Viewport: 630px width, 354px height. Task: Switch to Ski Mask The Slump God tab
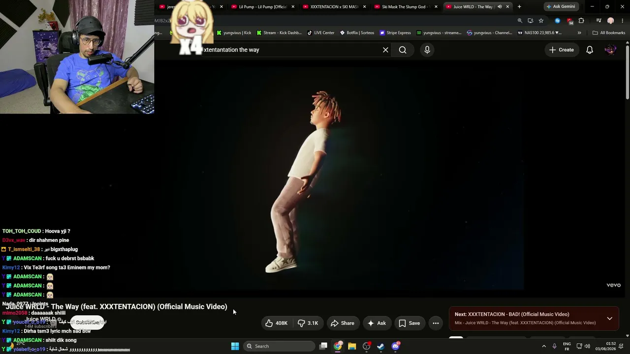click(x=406, y=7)
